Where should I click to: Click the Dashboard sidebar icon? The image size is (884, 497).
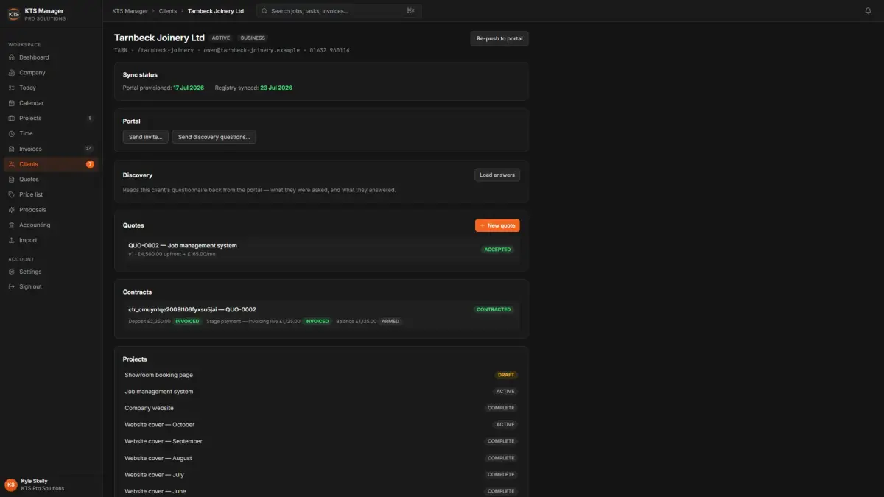tap(12, 57)
